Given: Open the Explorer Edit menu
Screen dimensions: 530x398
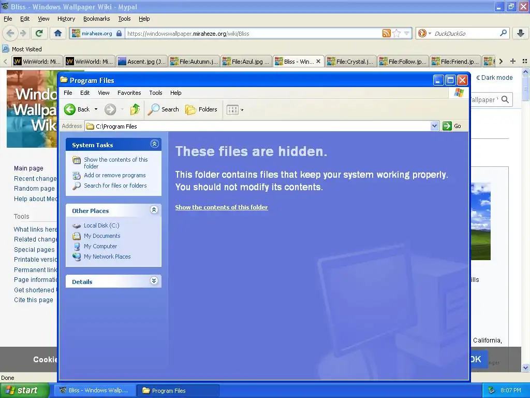Looking at the screenshot, I should tap(85, 93).
